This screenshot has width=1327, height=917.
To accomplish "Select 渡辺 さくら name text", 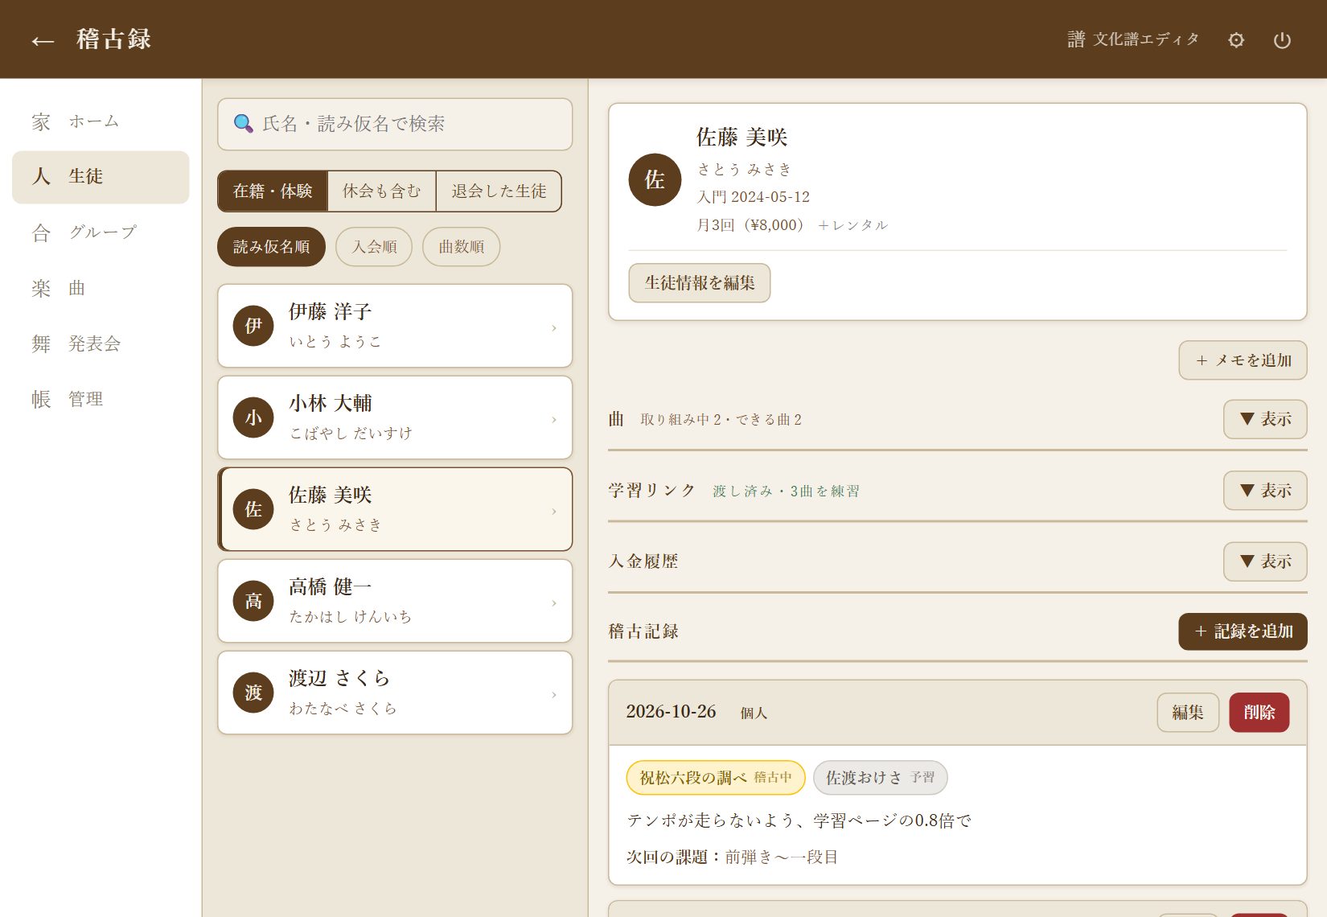I will tap(339, 678).
